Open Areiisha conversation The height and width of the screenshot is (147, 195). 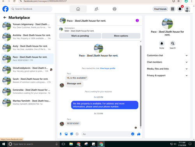[x=27, y=37]
